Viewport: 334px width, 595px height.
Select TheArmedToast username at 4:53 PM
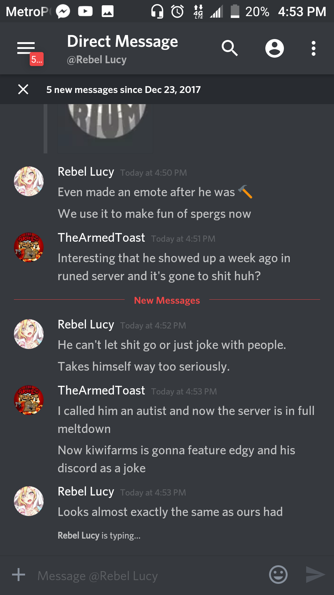coord(101,390)
